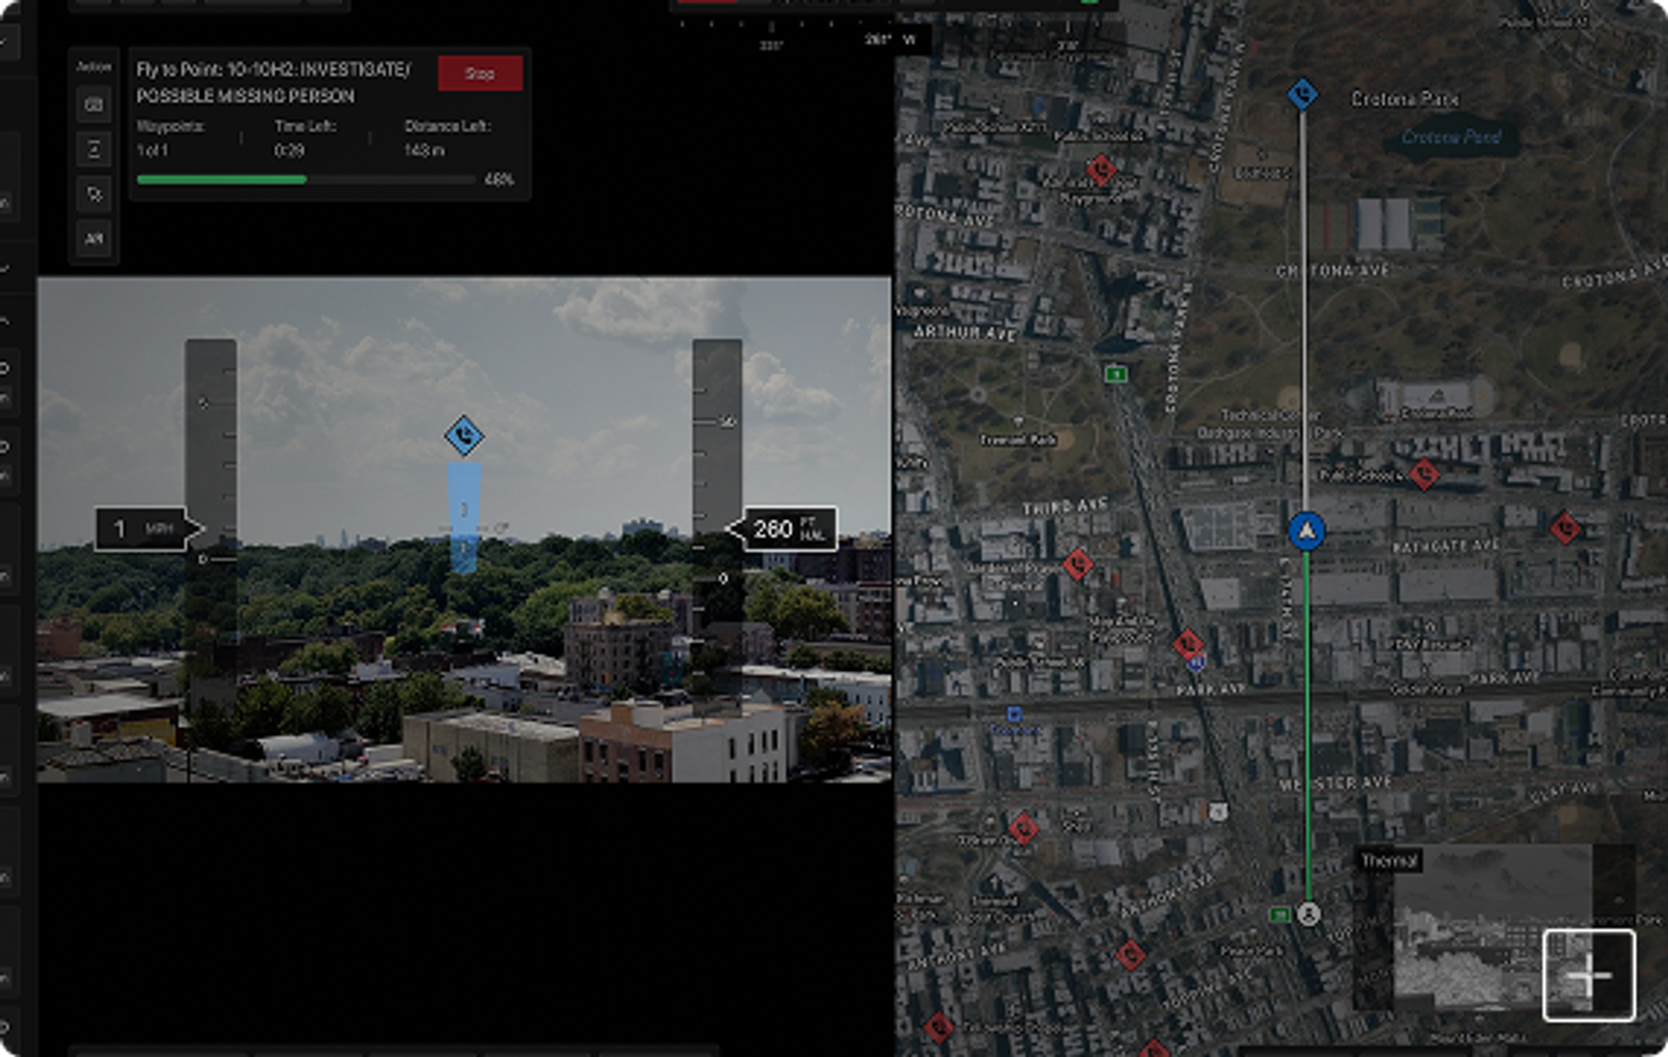1668x1057 pixels.
Task: Click the red call marker northwest of Crotona Ave
Action: [1101, 169]
